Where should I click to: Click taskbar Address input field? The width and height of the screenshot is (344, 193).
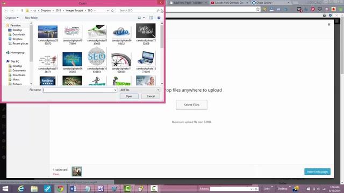pyautogui.click(x=230, y=189)
